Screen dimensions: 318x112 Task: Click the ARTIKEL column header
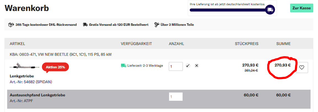pyautogui.click(x=17, y=44)
